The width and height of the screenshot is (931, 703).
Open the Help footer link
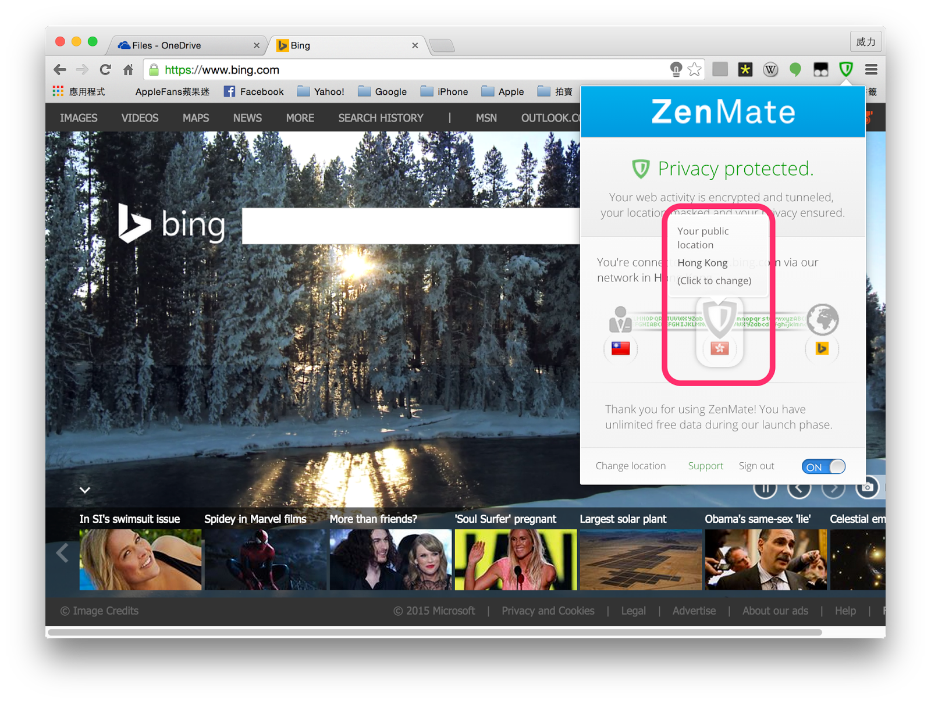[x=845, y=611]
